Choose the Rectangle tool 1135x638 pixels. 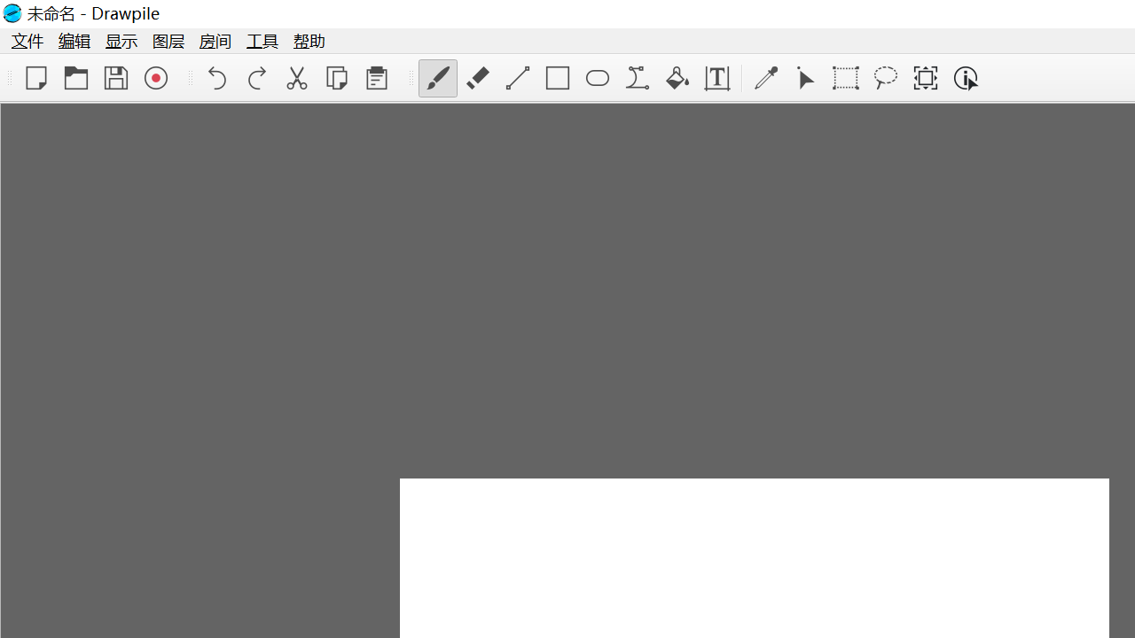(x=558, y=78)
